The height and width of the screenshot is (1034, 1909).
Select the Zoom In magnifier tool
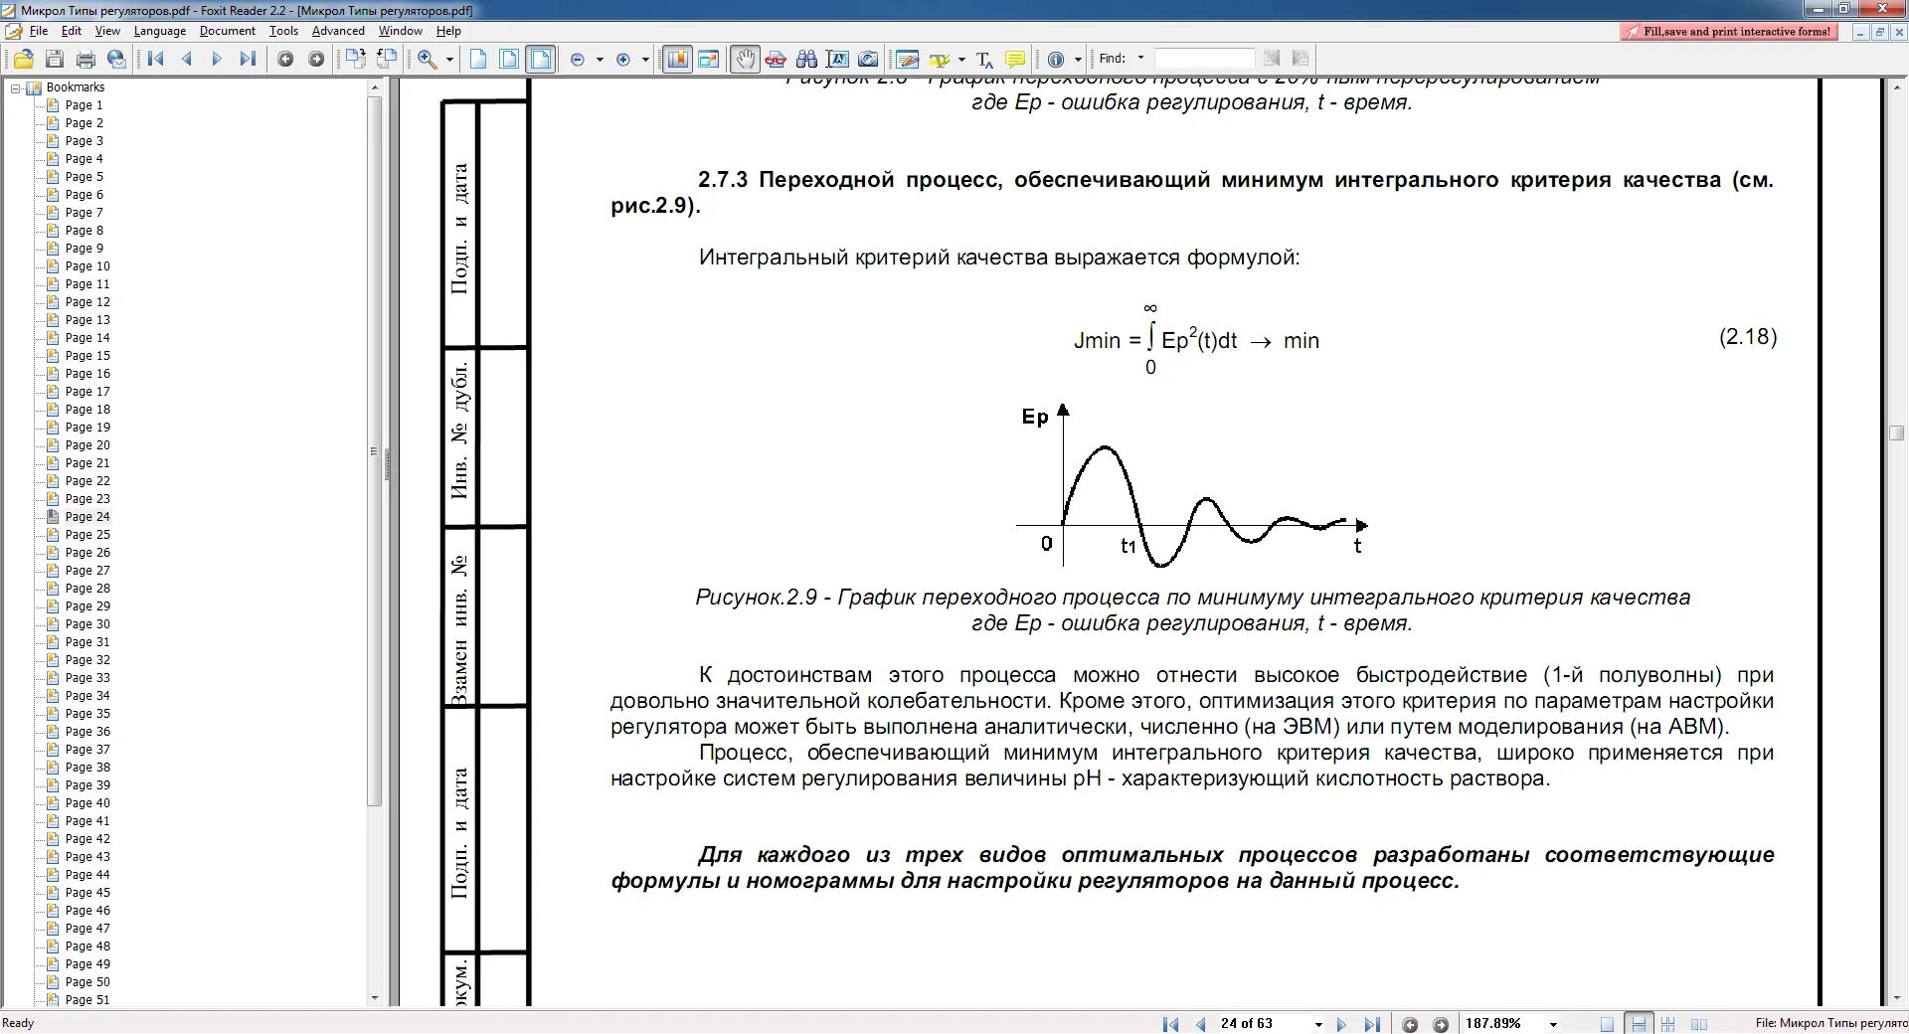click(x=427, y=60)
